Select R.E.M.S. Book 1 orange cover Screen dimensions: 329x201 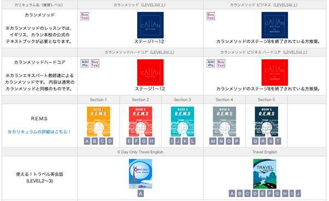(98, 122)
